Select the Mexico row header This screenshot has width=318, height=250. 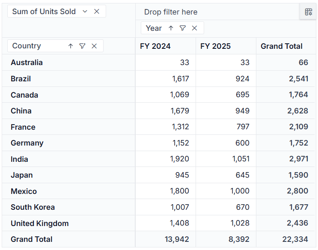(68, 191)
